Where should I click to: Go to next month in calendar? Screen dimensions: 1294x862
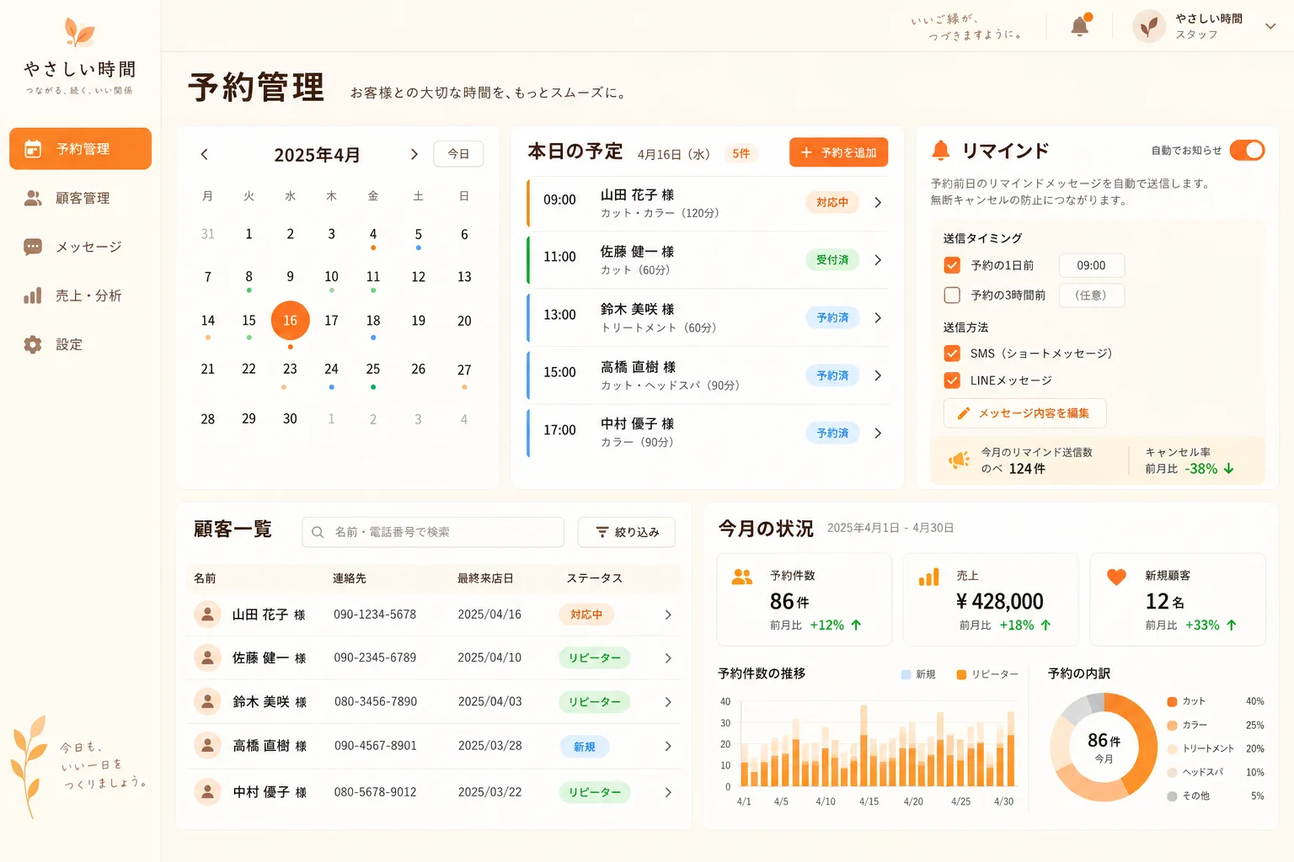pos(414,154)
